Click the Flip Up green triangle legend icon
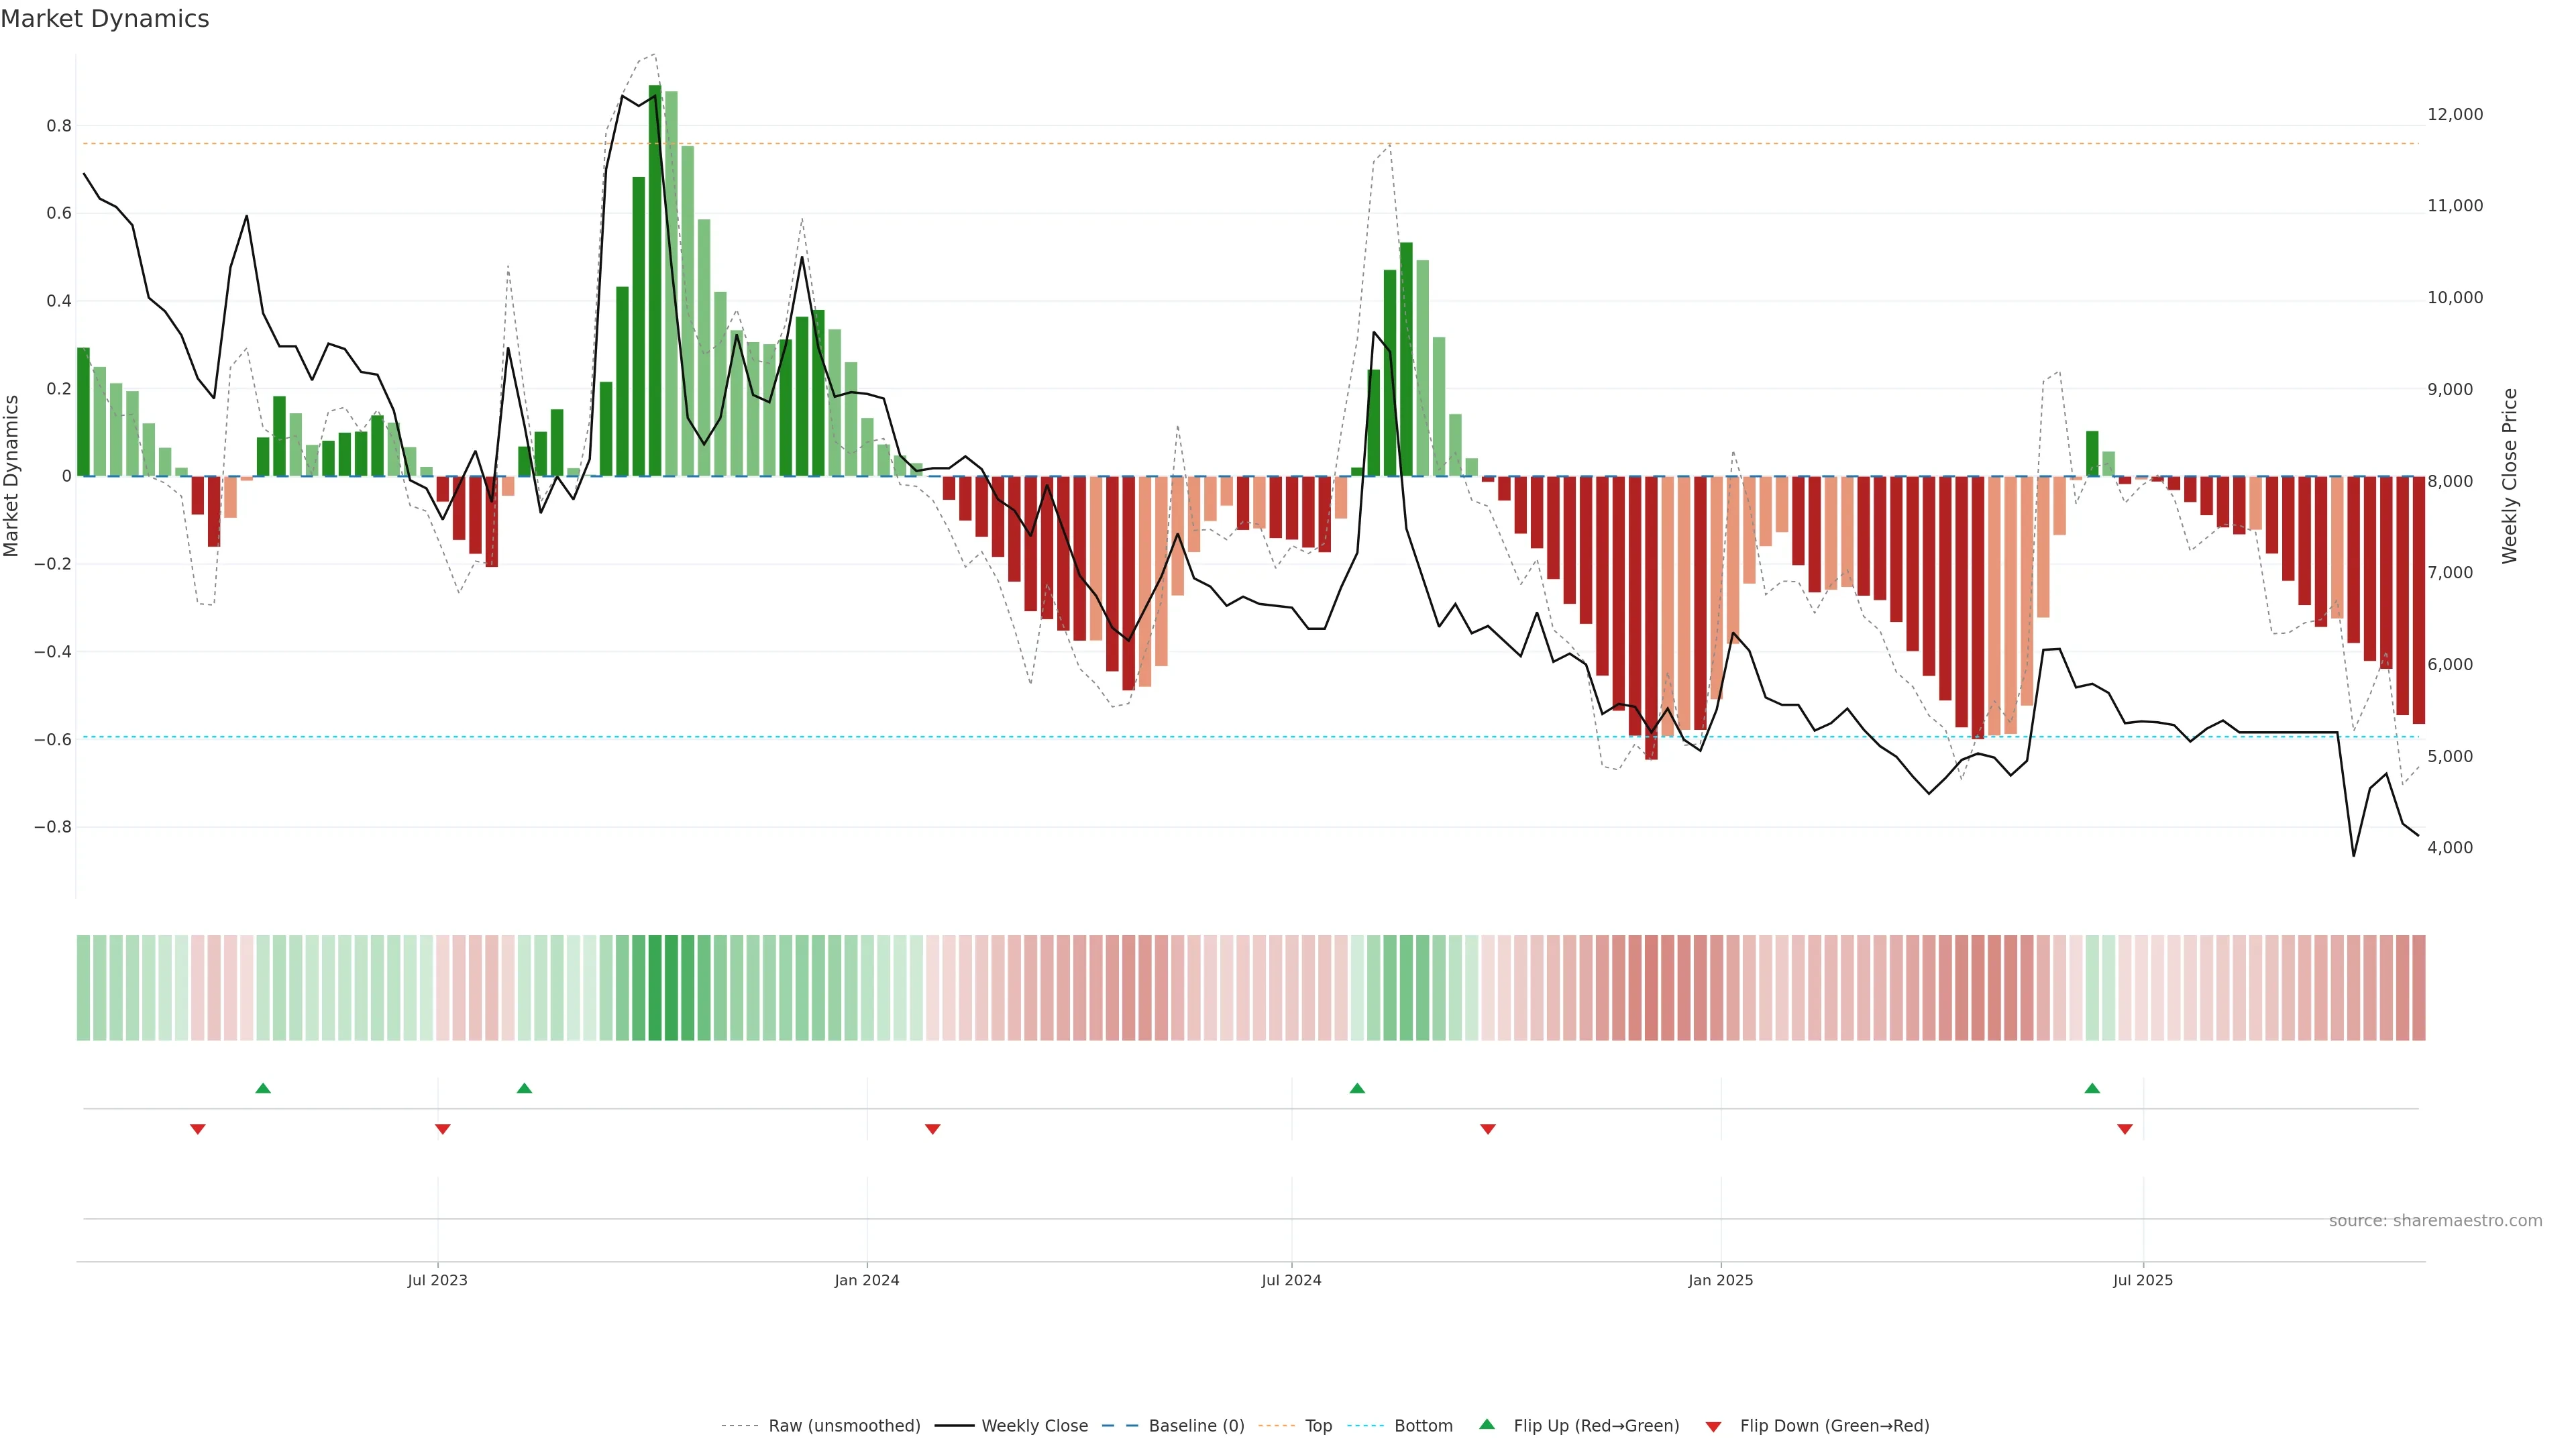2576x1449 pixels. pos(1487,1424)
